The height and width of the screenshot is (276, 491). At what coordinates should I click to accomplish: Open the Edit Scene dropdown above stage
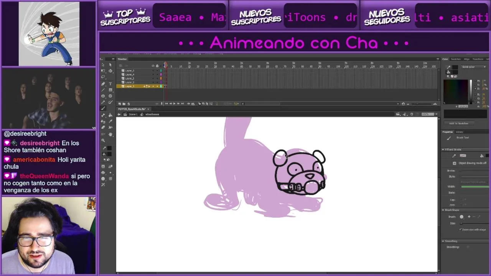pos(398,114)
